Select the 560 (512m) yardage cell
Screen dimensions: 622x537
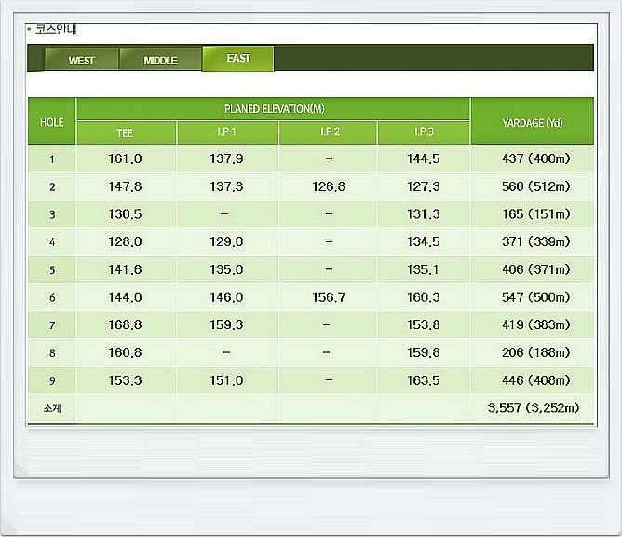click(x=535, y=187)
